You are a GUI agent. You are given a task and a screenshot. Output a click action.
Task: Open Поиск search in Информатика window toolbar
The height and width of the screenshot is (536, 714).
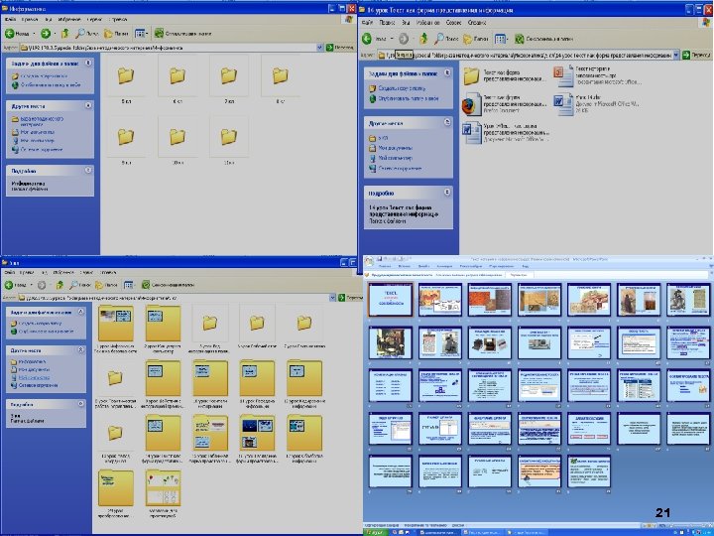pos(86,34)
